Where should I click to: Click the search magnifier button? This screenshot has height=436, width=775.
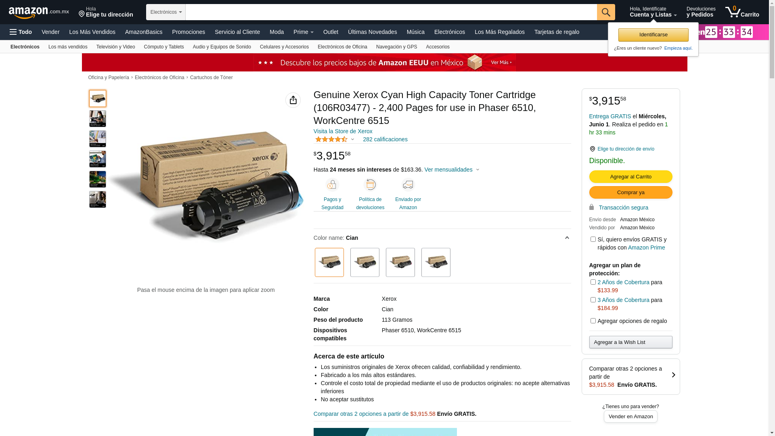coord(605,12)
